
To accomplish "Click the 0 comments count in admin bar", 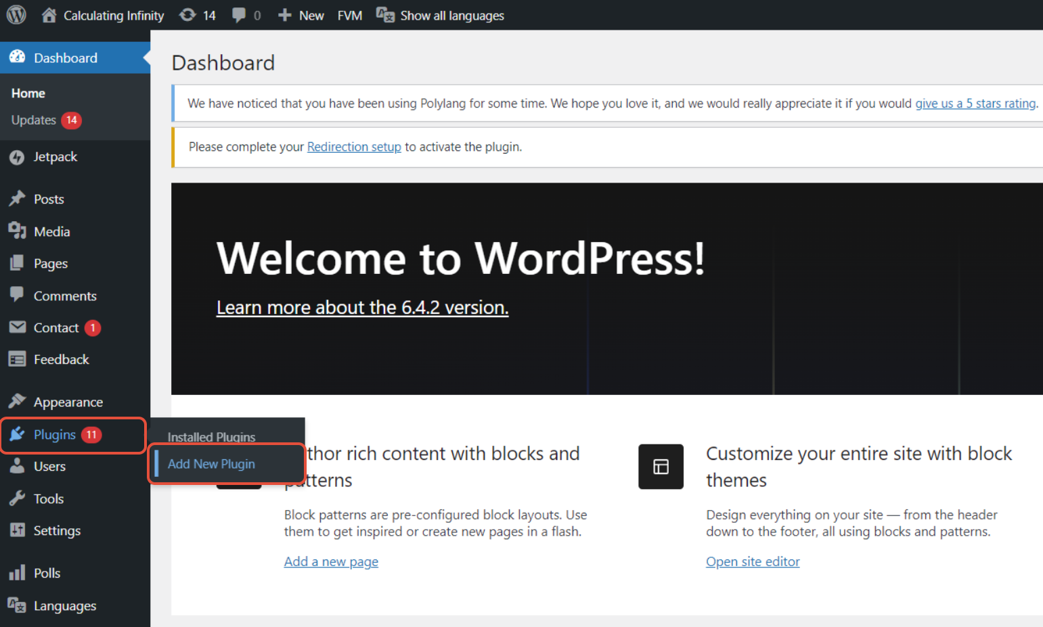I will point(257,16).
